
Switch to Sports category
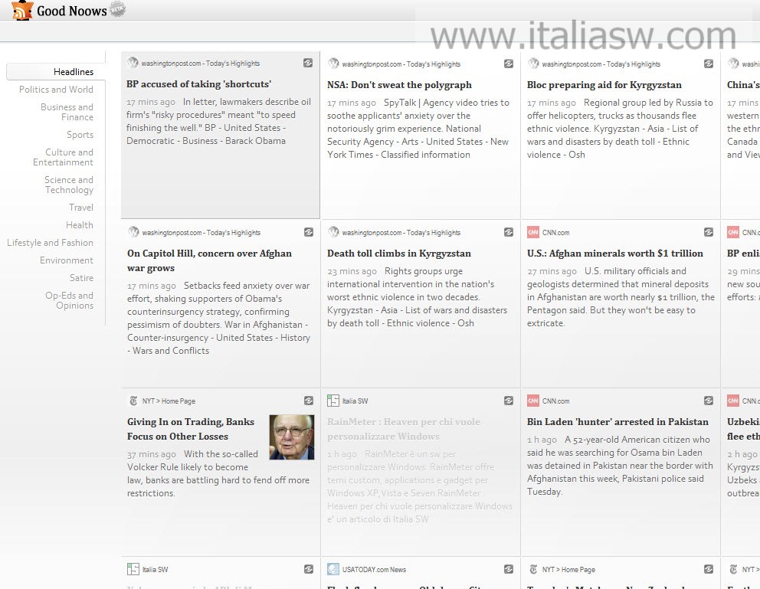tap(80, 135)
